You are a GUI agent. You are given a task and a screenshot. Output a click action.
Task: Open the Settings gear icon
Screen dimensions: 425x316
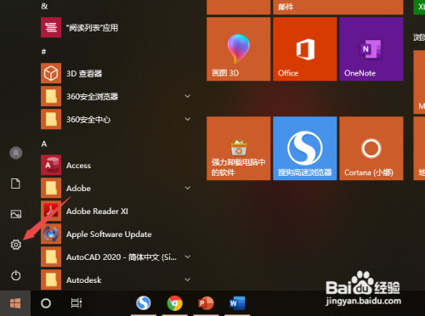(x=16, y=245)
